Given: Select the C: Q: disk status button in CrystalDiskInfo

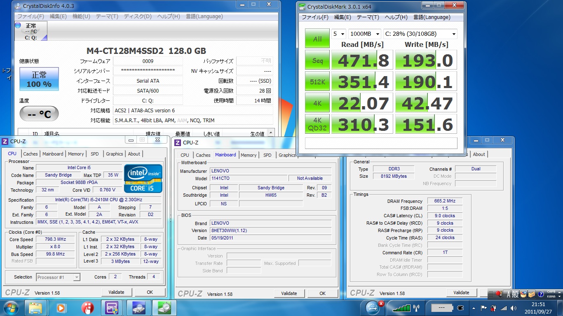Looking at the screenshot, I should point(31,31).
